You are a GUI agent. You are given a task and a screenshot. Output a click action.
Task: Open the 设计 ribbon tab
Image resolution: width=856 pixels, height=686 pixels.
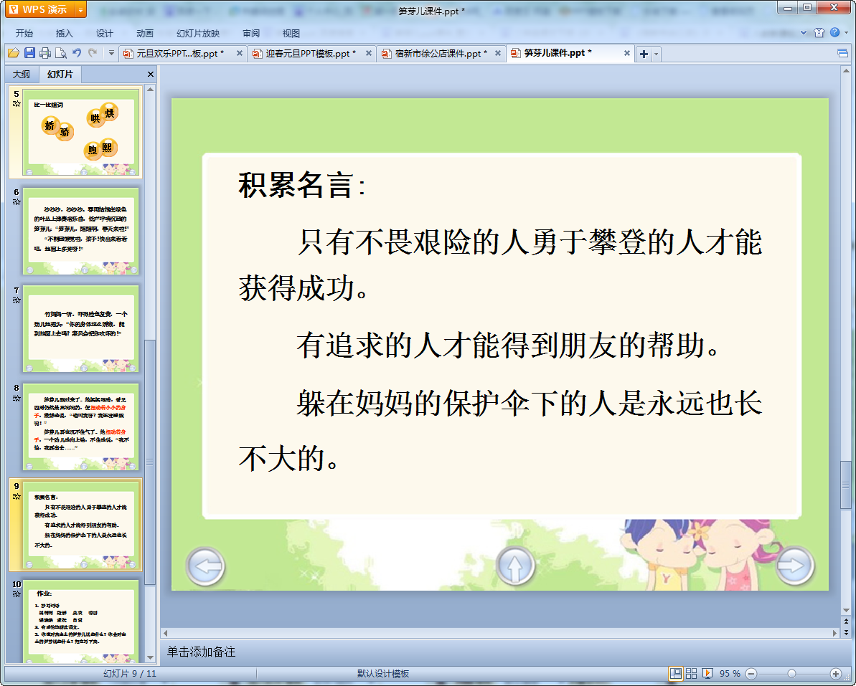tap(104, 33)
